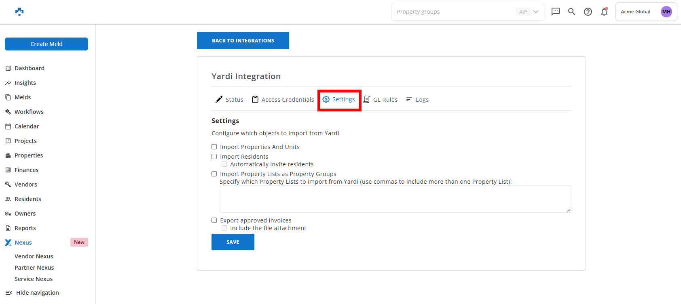
Task: Check the Import Residents box
Action: 214,157
